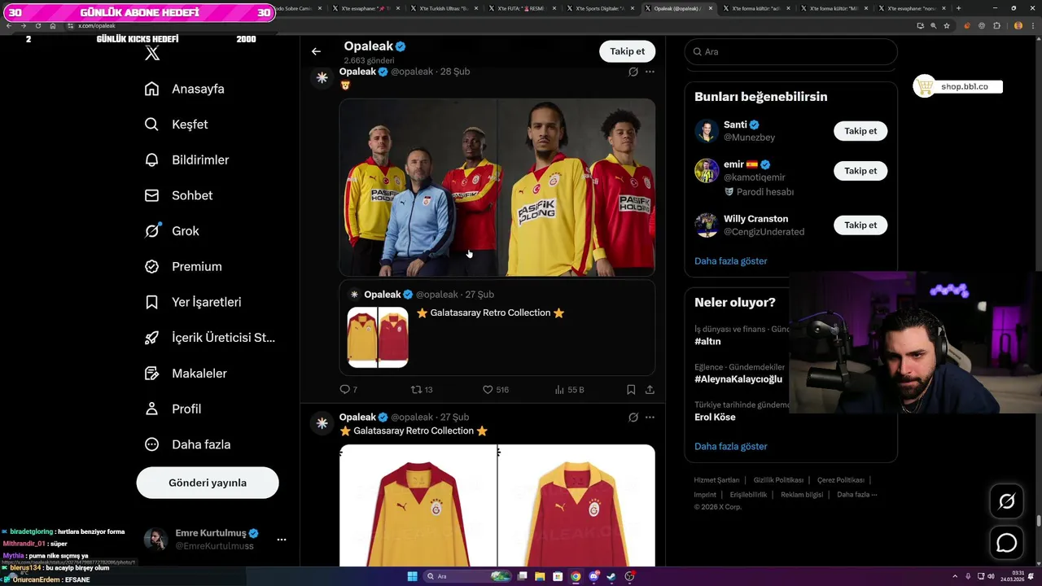
Task: Follow Opaleak with the header Takip et button
Action: coord(628,51)
